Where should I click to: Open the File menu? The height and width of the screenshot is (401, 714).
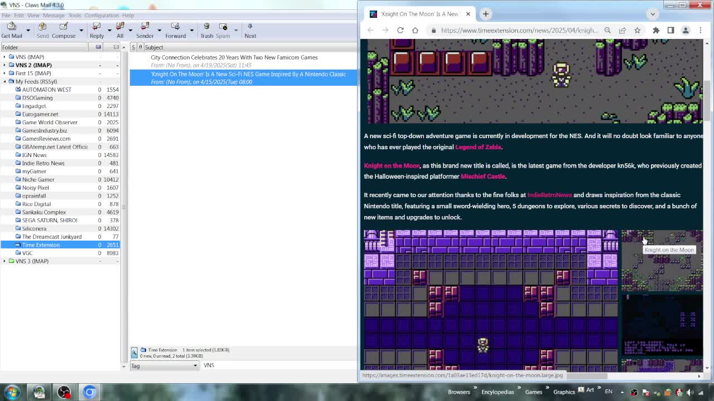[6, 15]
